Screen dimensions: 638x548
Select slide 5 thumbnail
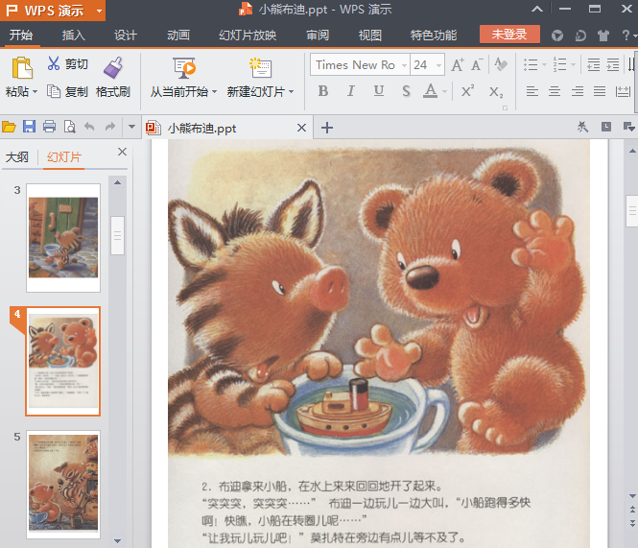tap(63, 484)
